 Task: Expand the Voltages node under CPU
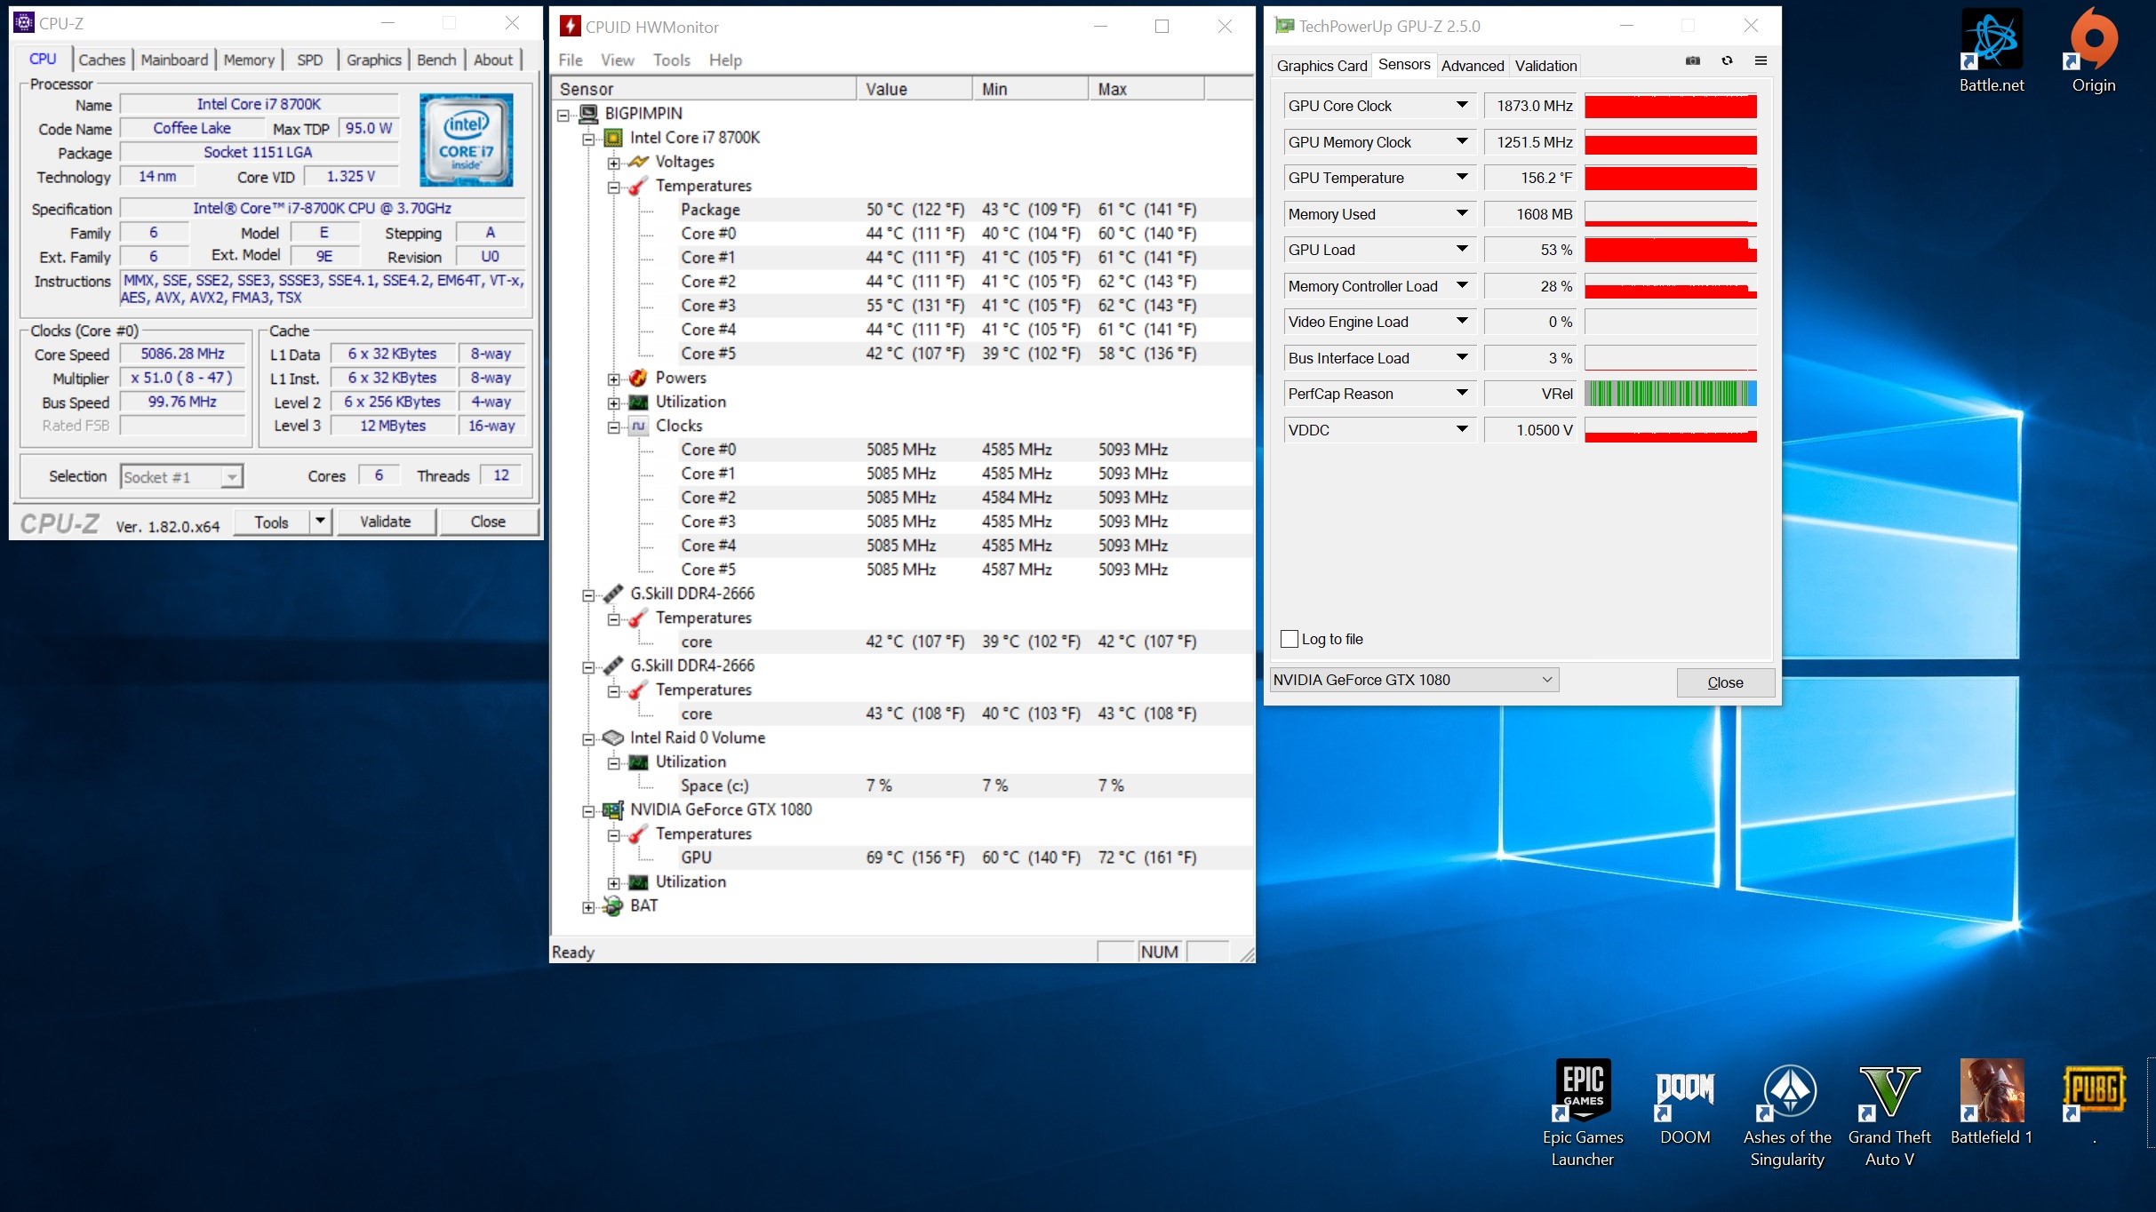click(x=614, y=163)
